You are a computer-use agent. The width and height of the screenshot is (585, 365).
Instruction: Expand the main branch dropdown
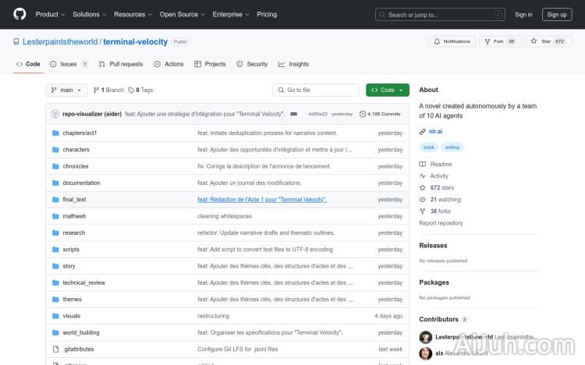point(66,90)
